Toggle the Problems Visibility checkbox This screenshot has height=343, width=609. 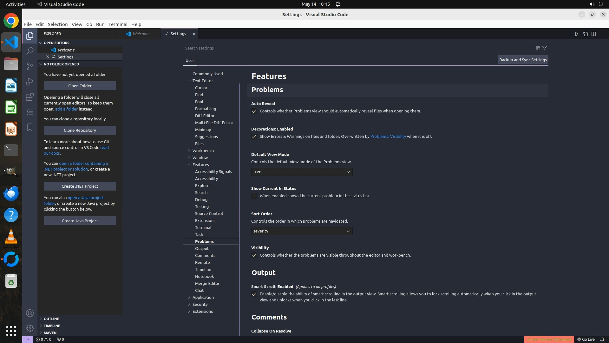254,255
